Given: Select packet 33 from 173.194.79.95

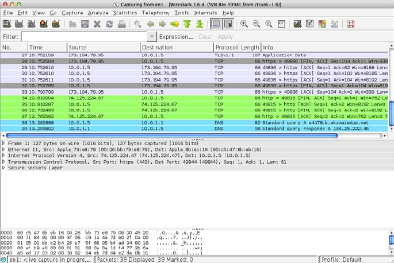Looking at the screenshot, I should (194, 92).
